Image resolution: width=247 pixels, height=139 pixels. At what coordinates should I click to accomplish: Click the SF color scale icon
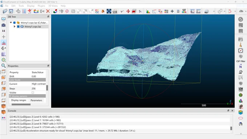[184, 11]
